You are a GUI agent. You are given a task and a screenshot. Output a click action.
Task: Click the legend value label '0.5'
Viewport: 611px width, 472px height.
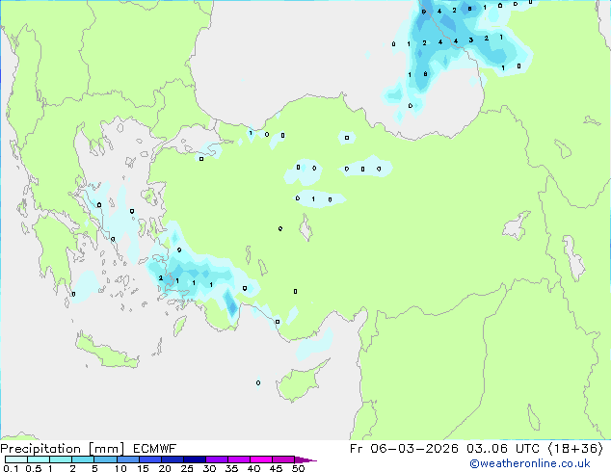[x=34, y=468]
